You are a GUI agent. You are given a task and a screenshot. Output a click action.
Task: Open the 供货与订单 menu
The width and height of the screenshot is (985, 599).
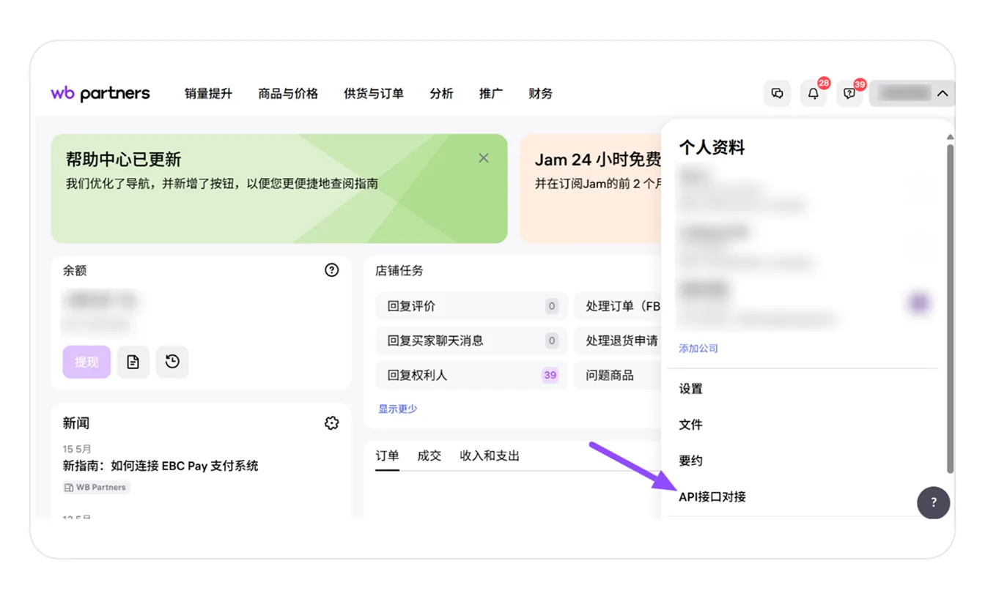[x=374, y=94]
